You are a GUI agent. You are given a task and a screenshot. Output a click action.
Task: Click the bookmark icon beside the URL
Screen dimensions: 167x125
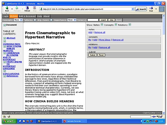pos(41,9)
